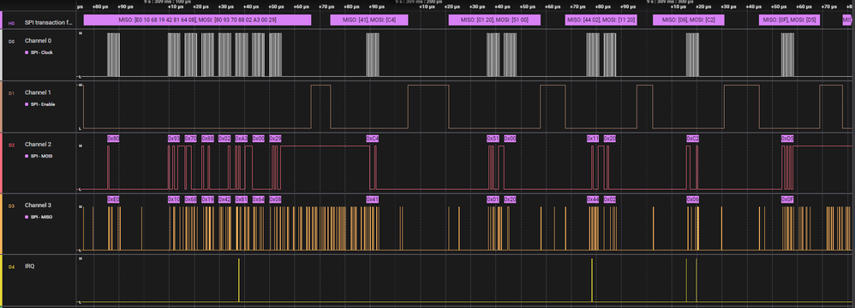855x308 pixels.
Task: Select the 'MISO: [06], MOSI: [C2]' transaction
Action: click(x=689, y=21)
